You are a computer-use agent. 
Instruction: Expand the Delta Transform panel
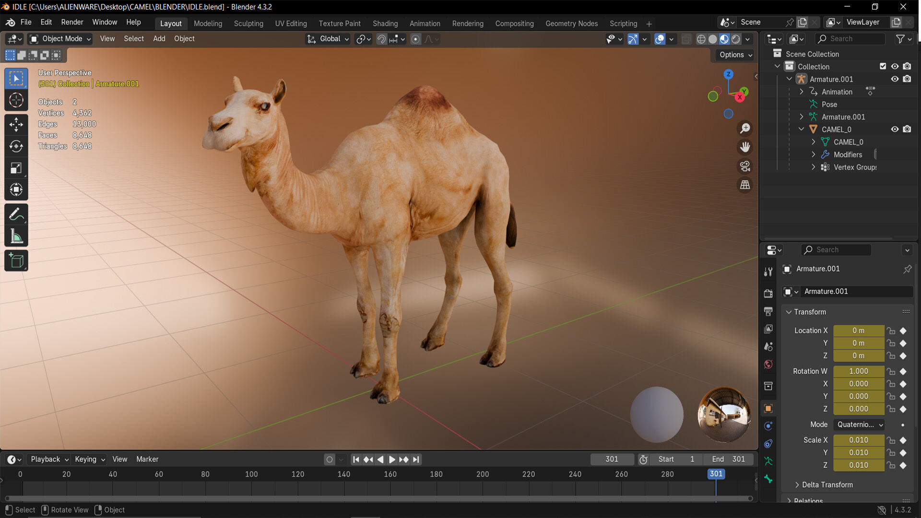(797, 485)
